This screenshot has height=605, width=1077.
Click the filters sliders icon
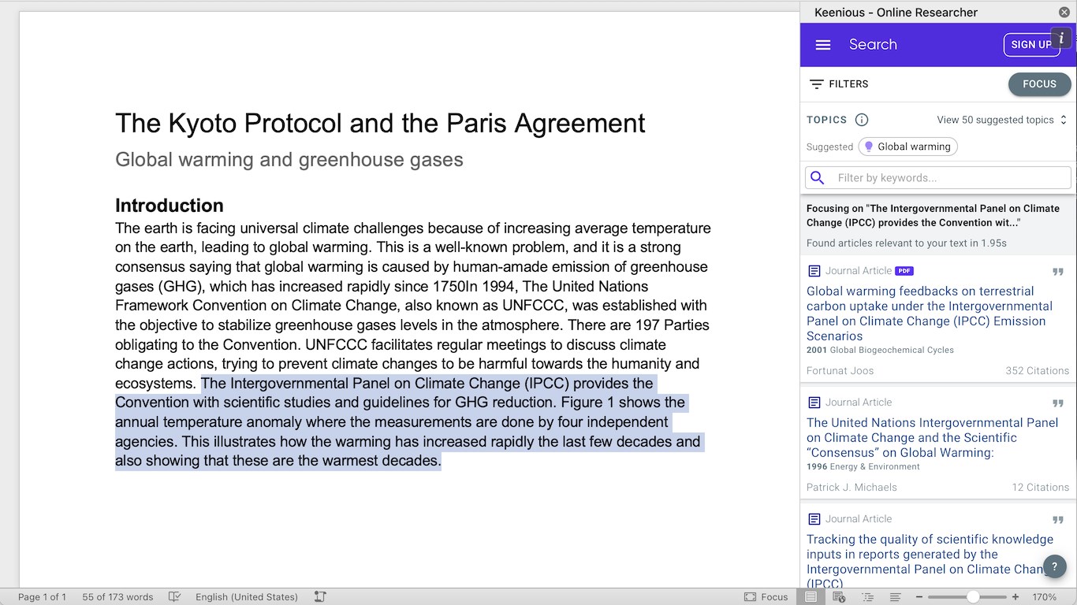817,84
